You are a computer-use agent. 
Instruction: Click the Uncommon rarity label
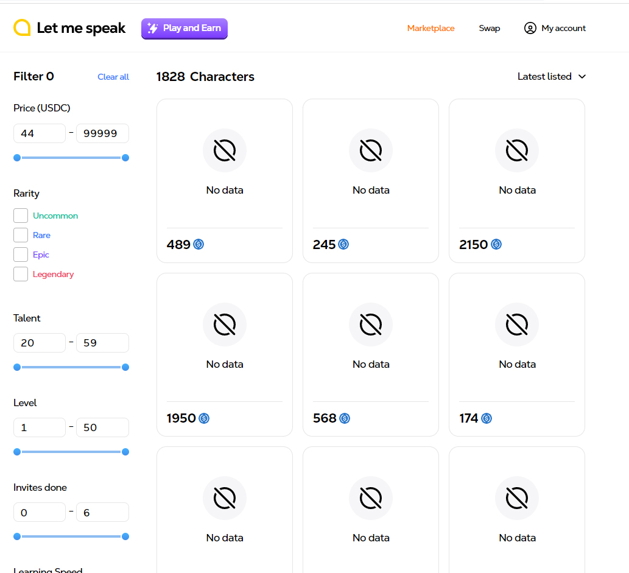55,216
